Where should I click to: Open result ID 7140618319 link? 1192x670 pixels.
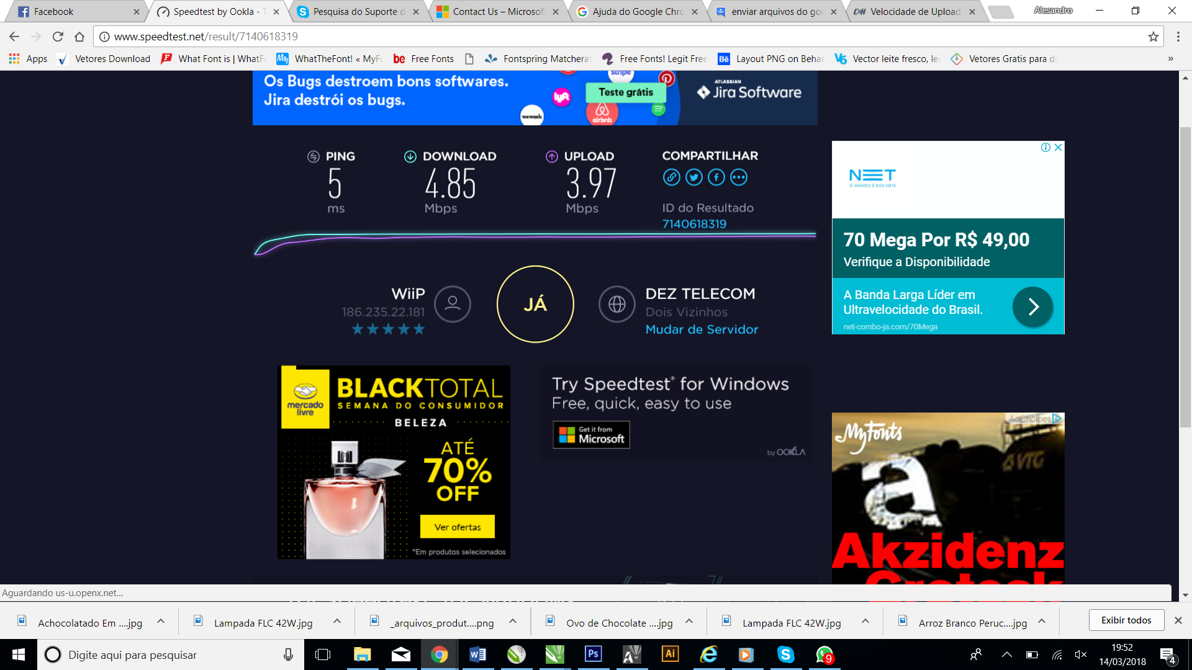(x=694, y=224)
